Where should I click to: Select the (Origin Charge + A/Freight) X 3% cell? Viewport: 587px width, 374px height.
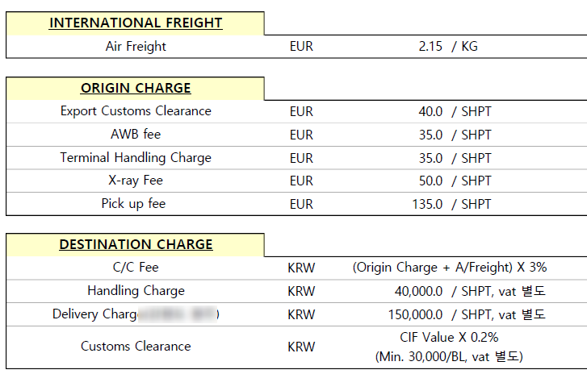(450, 268)
